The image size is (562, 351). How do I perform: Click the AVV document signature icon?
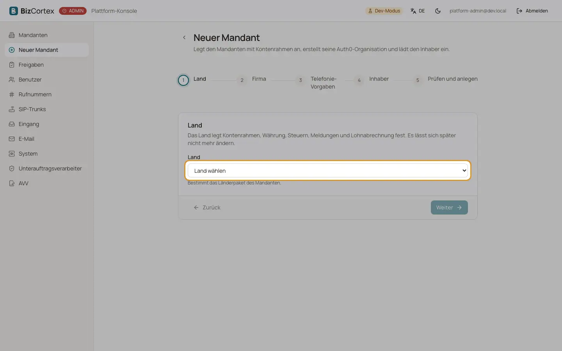click(12, 183)
